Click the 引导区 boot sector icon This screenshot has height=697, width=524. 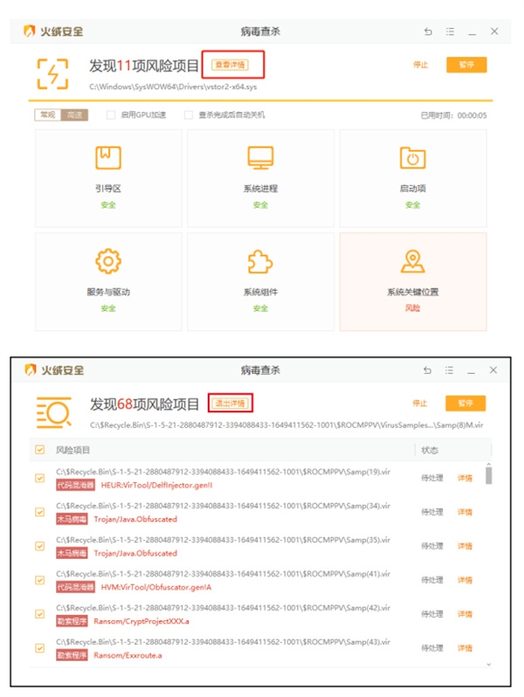click(108, 157)
